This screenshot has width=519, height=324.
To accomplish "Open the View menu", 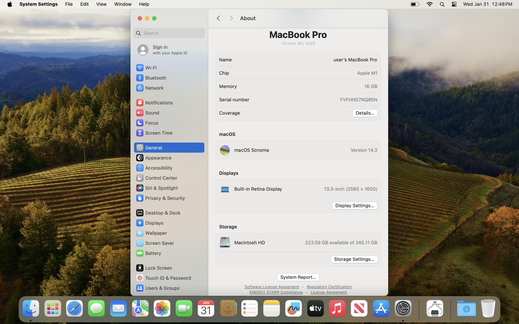I will [101, 4].
